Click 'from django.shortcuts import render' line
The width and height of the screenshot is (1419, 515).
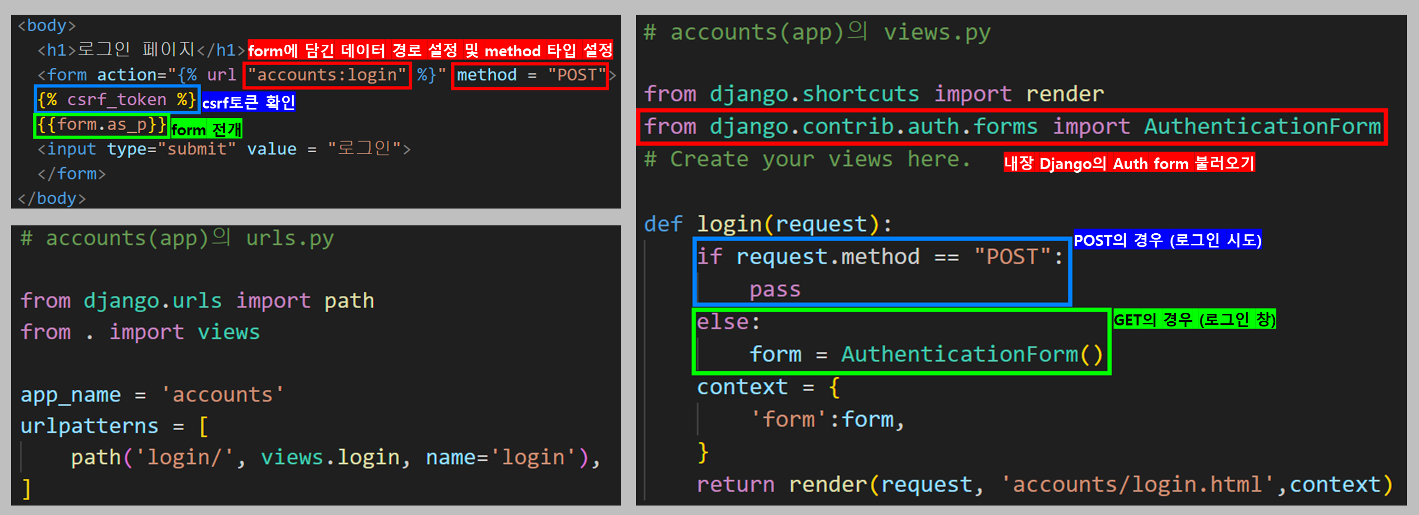pos(874,94)
